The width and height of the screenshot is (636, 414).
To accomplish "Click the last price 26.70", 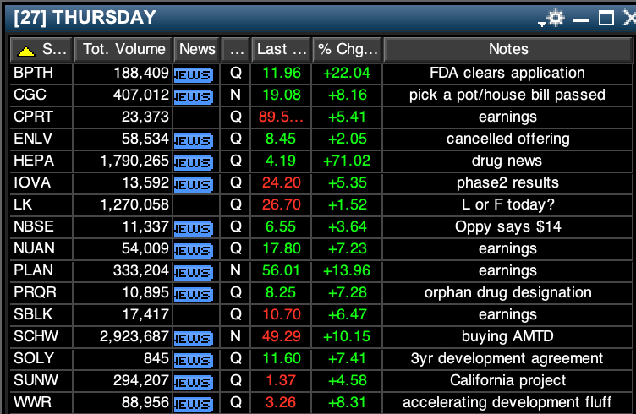I will (x=282, y=204).
